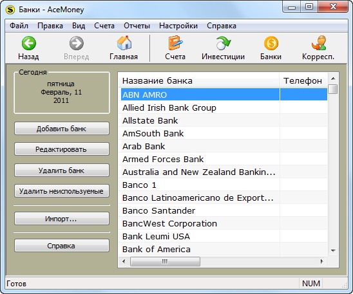
Task: Open the Отчеты menu
Action: coord(137,26)
